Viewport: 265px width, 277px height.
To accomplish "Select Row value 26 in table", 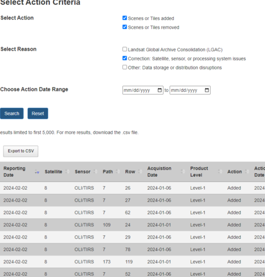I will 128,188.
